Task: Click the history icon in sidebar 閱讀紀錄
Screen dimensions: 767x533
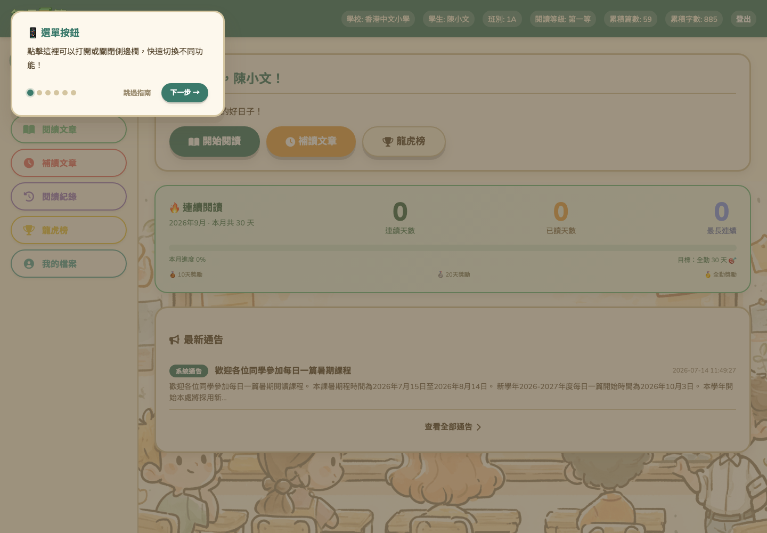Action: [29, 197]
